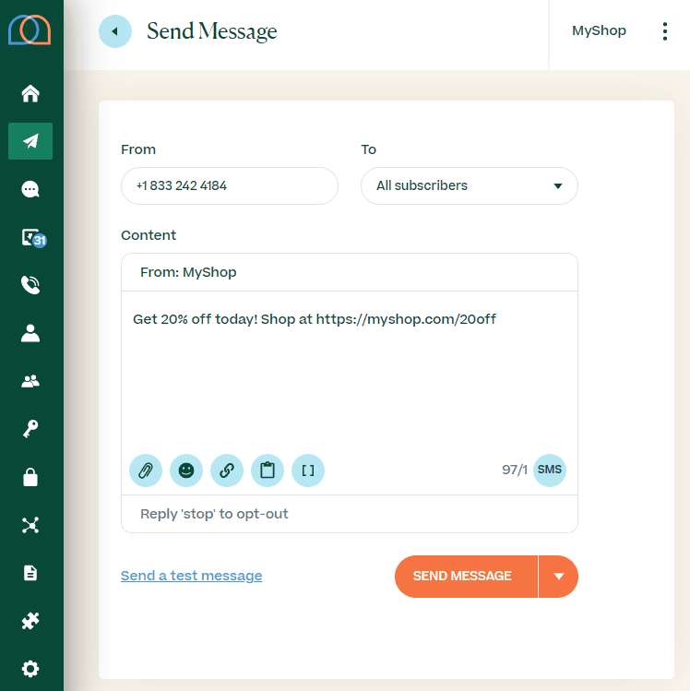Open the document icon in sidebar
This screenshot has height=691, width=690.
(x=30, y=573)
